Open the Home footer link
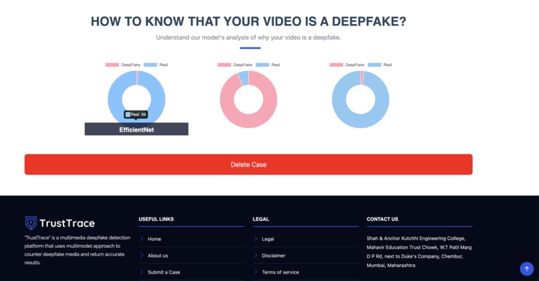The height and width of the screenshot is (281, 539). click(x=154, y=239)
